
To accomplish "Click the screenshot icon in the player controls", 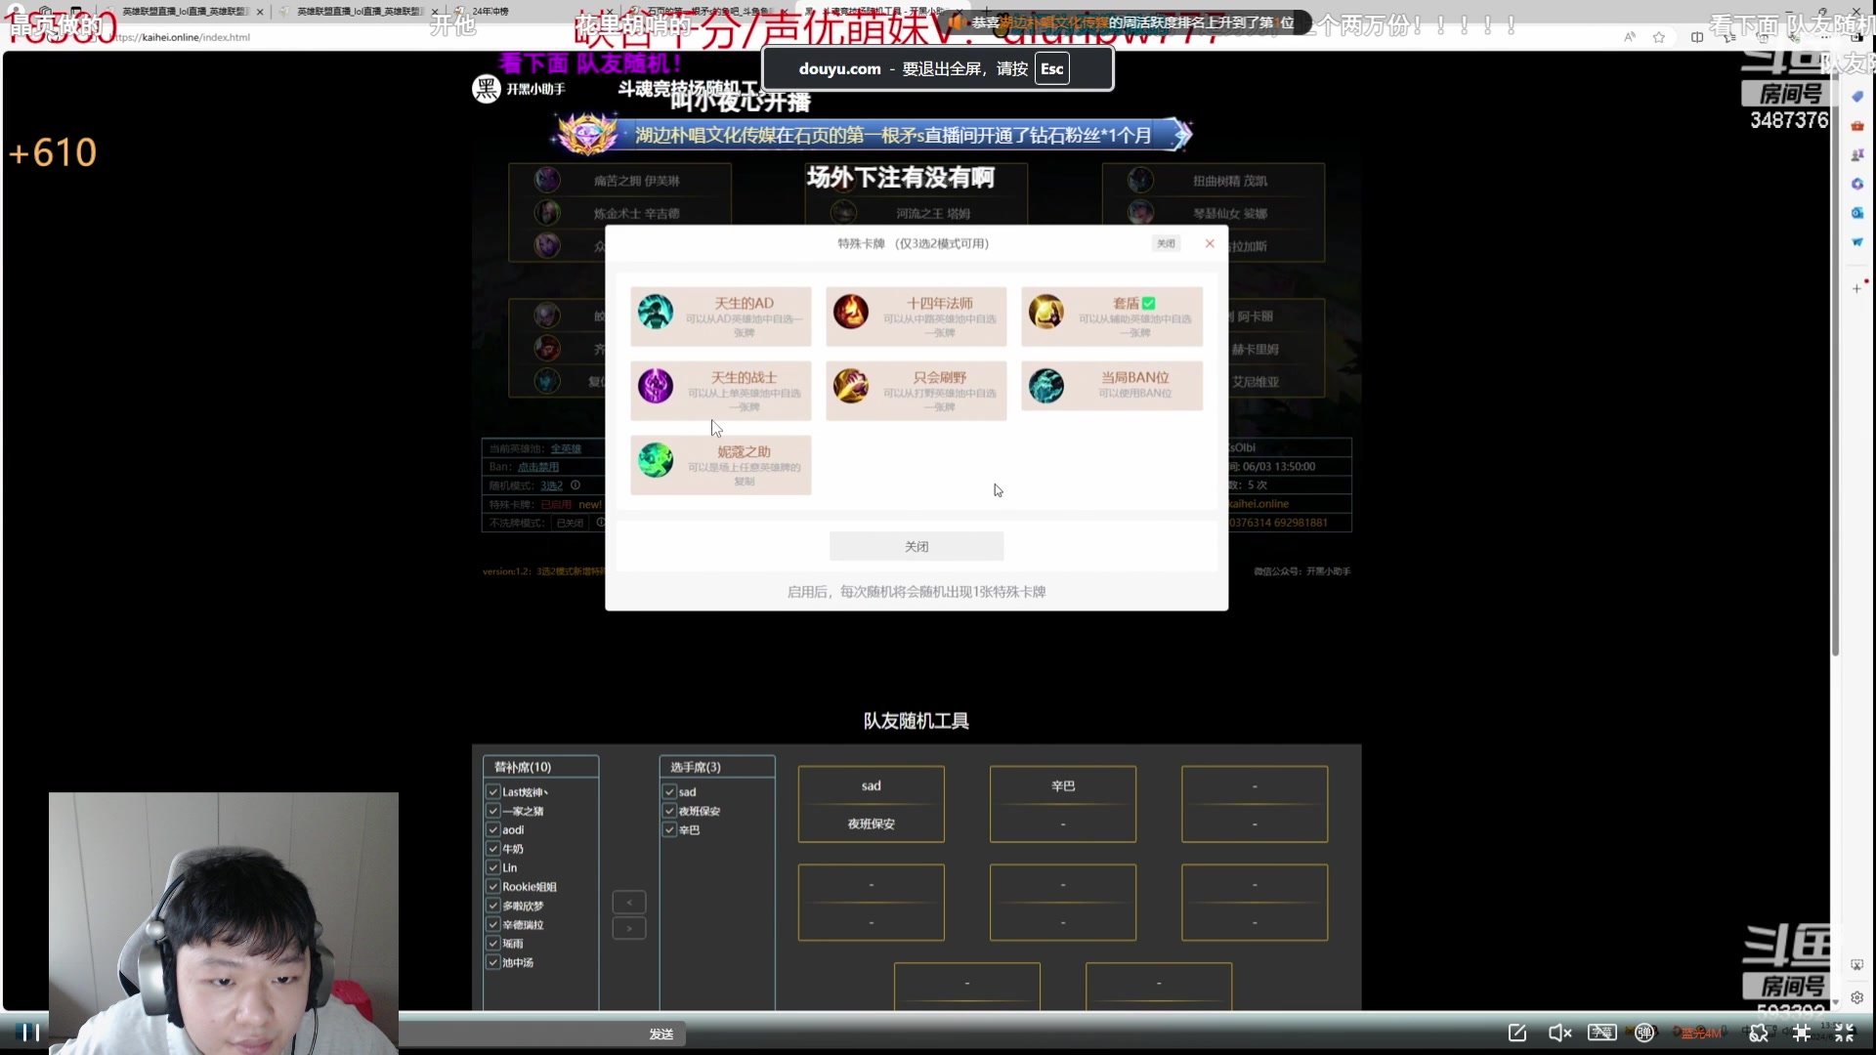I will (x=1518, y=1033).
